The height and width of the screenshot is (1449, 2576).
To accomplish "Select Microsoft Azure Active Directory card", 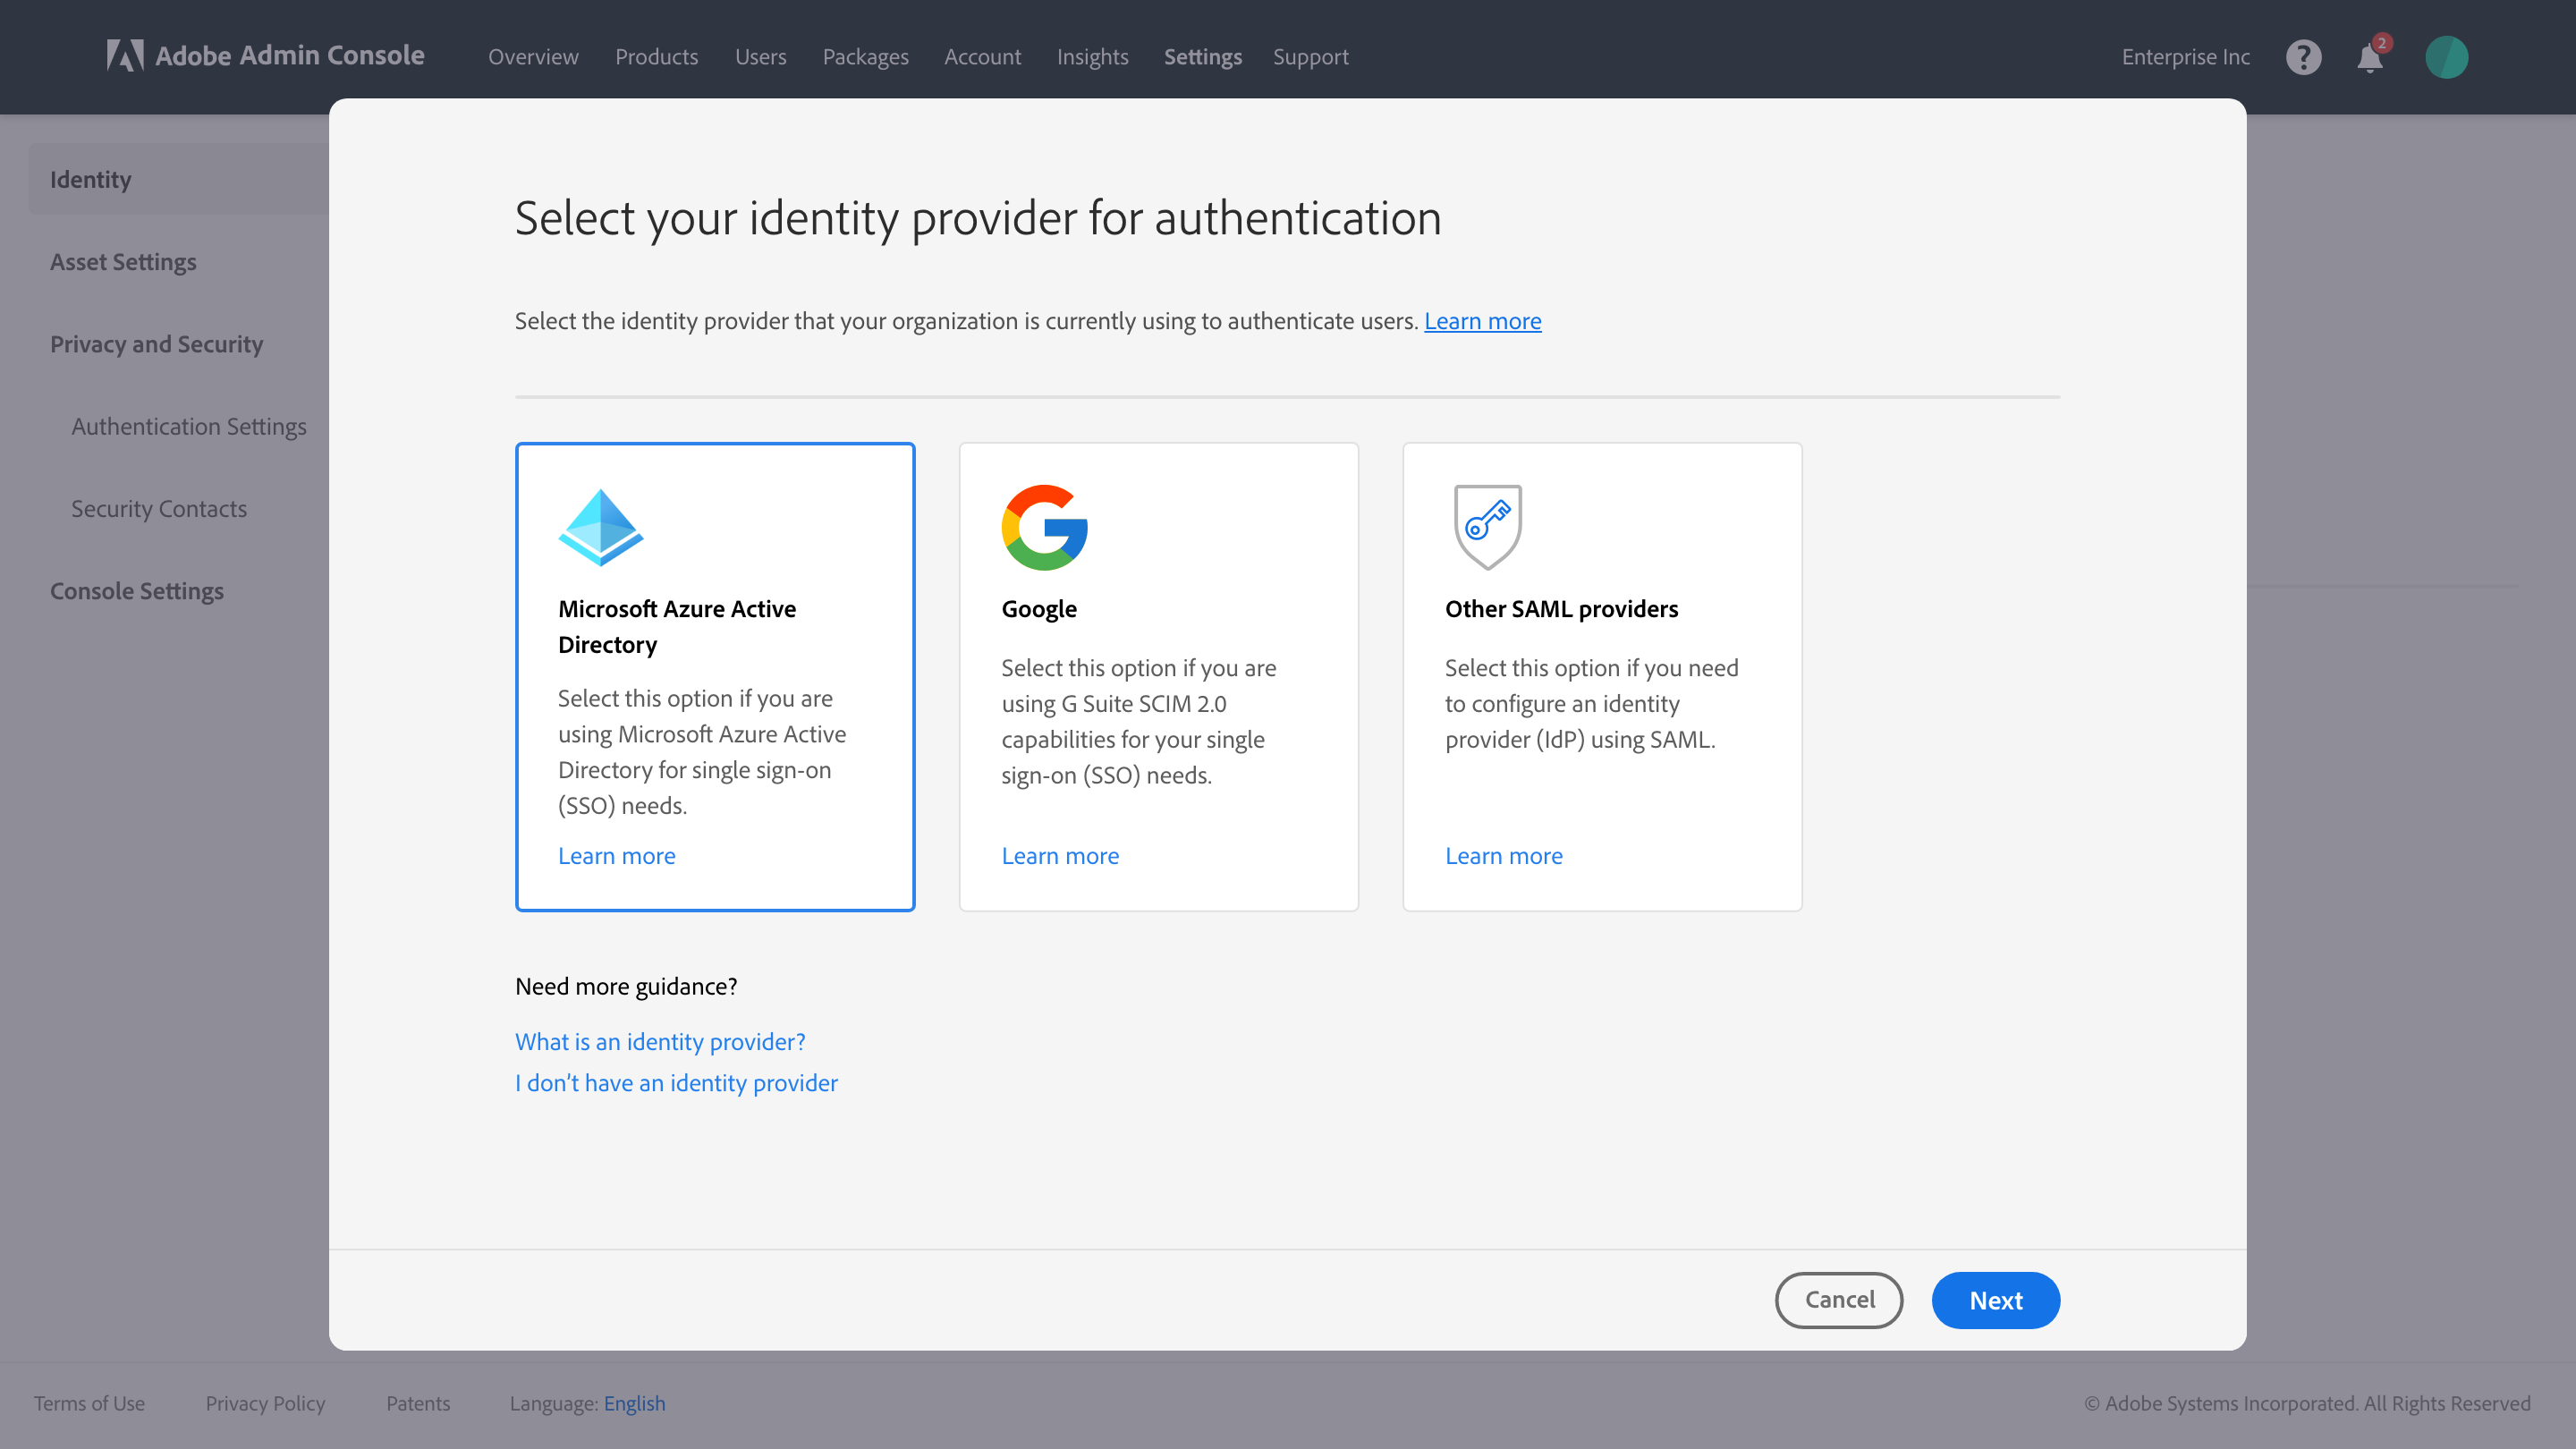I will tap(715, 677).
